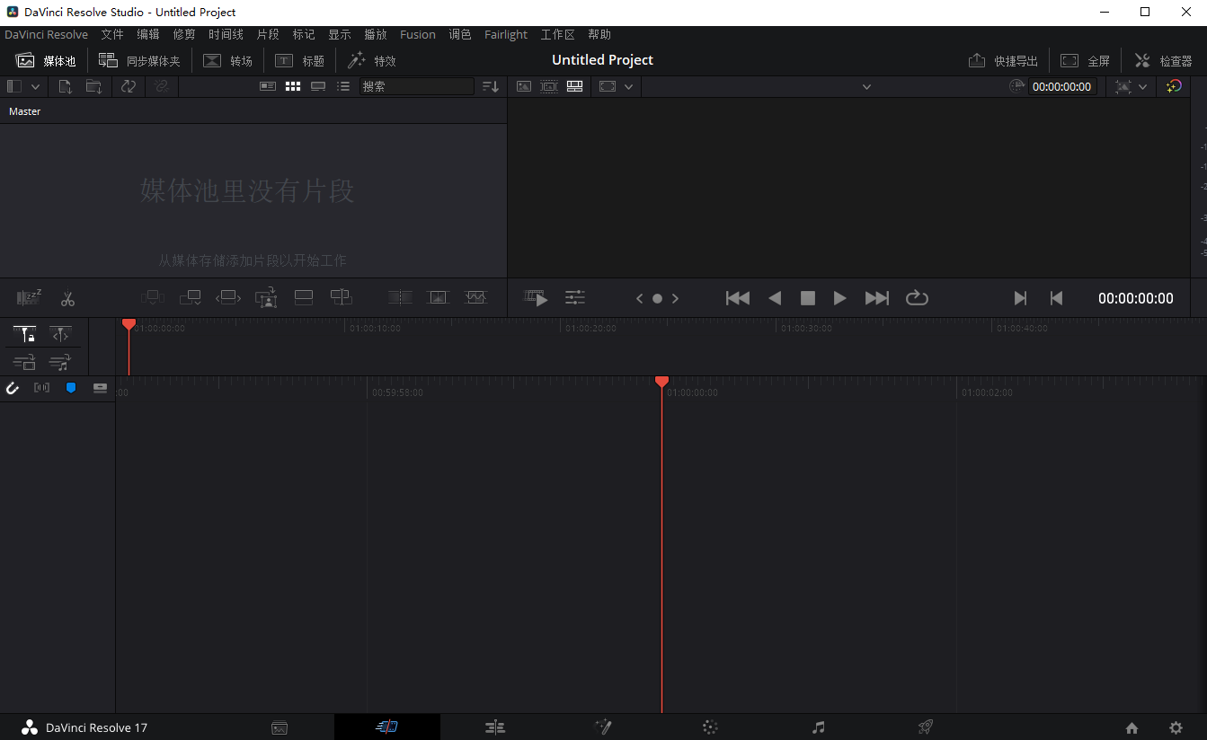Toggle the bin list sidebar icon
Viewport: 1207px width, 740px height.
click(14, 86)
